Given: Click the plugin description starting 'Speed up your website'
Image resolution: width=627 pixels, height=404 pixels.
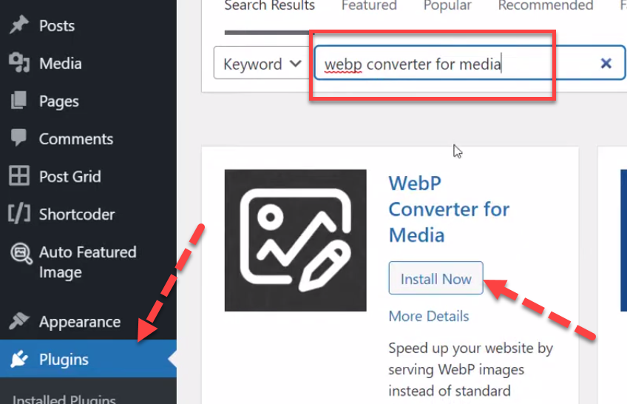Looking at the screenshot, I should pos(470,369).
